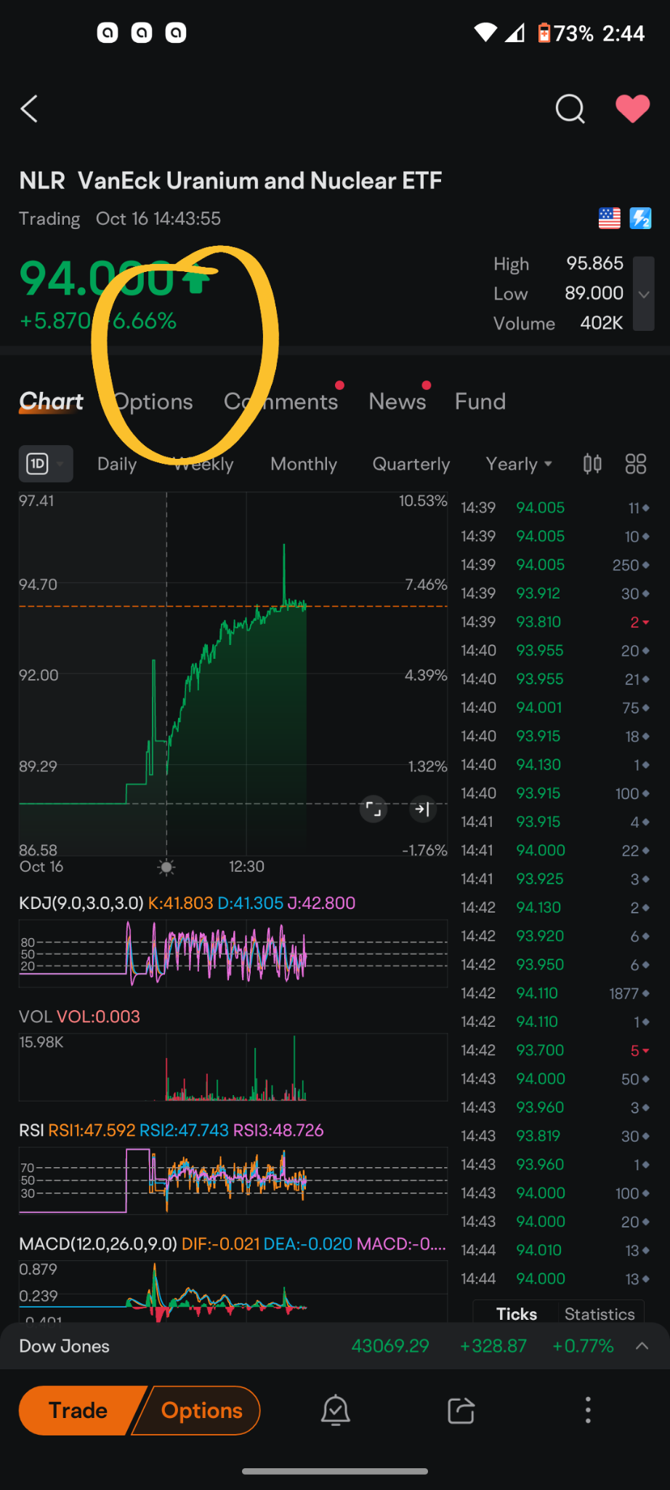Open the 1D interval dropdown
This screenshot has width=670, height=1490.
pyautogui.click(x=46, y=464)
